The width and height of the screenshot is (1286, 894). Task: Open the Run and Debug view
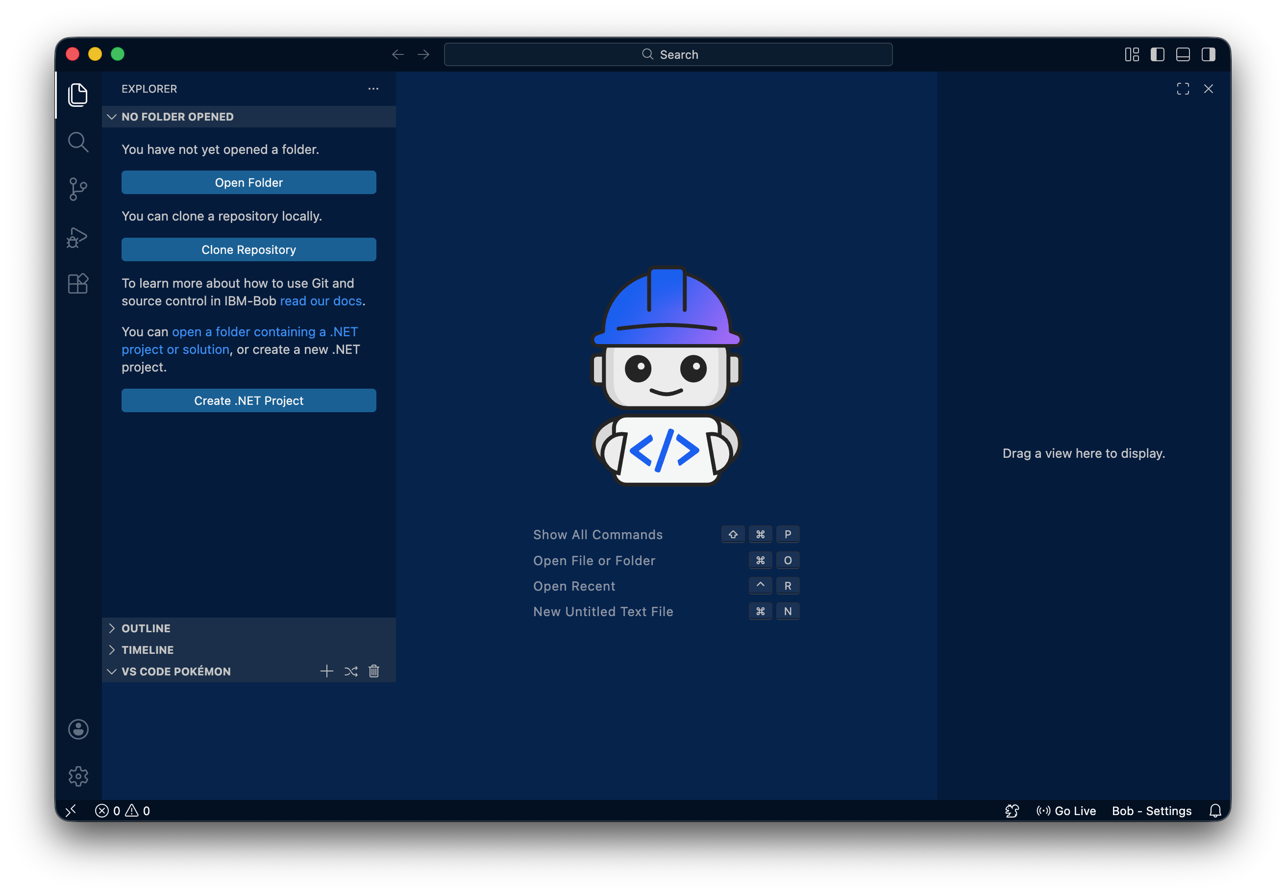78,237
